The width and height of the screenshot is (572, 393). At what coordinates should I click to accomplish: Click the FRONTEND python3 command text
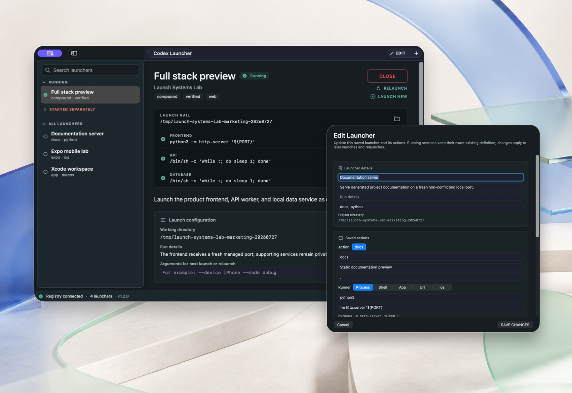click(212, 142)
